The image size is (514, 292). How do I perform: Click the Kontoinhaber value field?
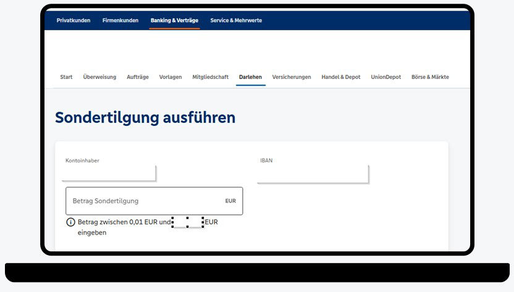pos(109,173)
